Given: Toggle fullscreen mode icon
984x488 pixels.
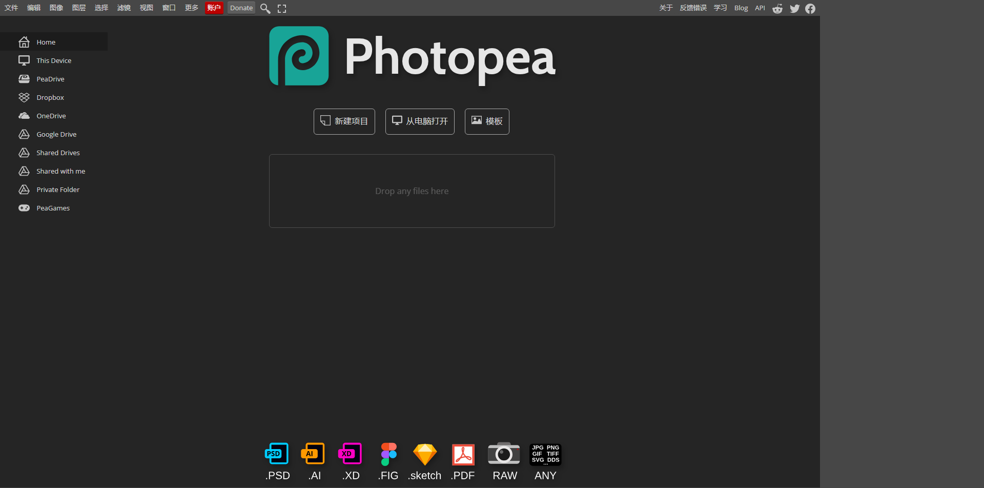Looking at the screenshot, I should [x=282, y=8].
